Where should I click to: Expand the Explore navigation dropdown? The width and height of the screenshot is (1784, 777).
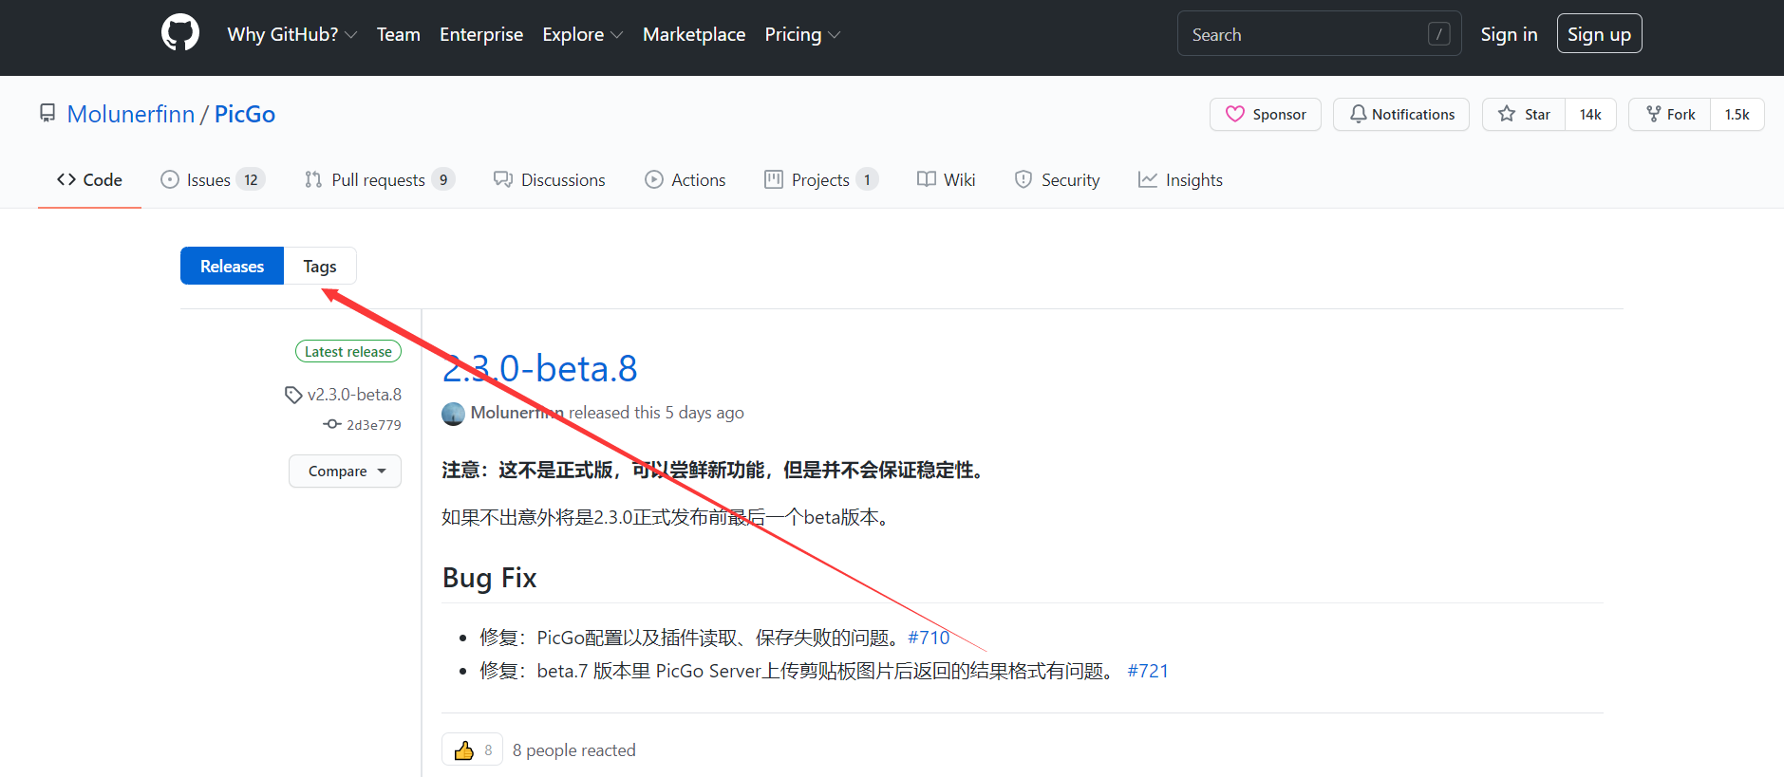582,34
